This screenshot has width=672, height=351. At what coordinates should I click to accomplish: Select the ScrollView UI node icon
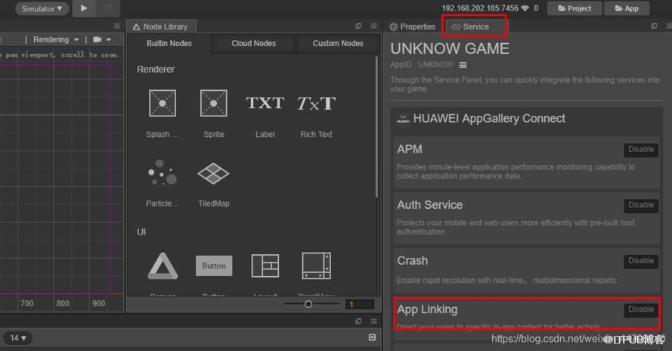(x=316, y=266)
